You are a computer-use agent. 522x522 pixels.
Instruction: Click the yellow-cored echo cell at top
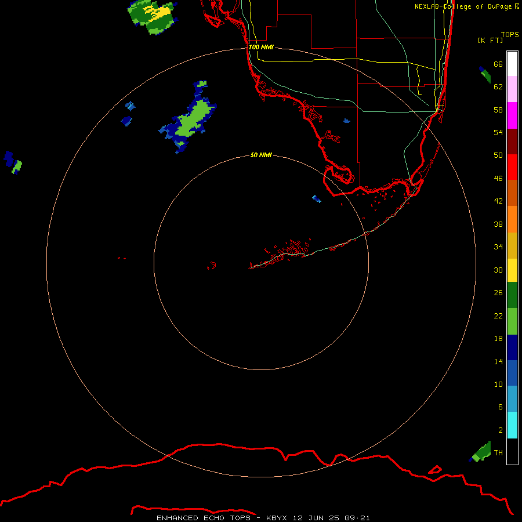coord(153,17)
